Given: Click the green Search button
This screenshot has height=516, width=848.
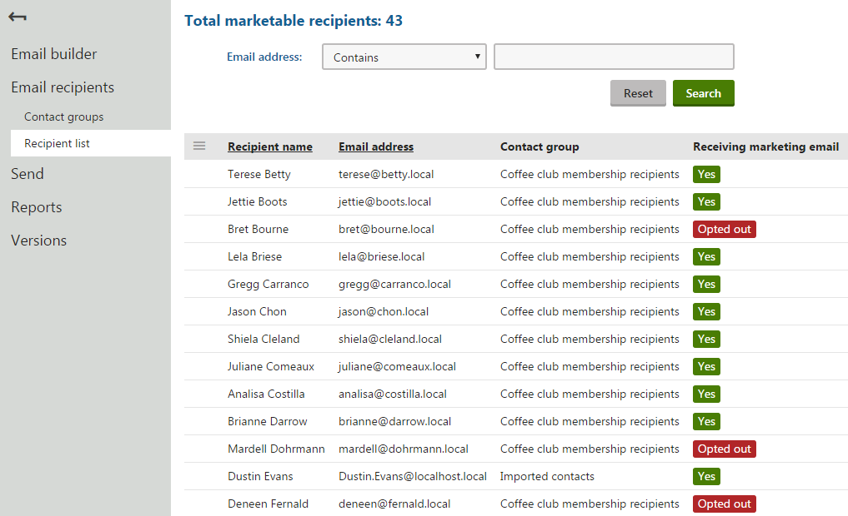Looking at the screenshot, I should pos(703,93).
